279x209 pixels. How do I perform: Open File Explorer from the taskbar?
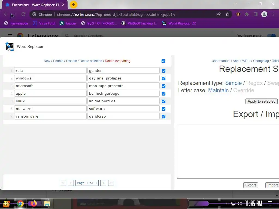(x=47, y=204)
